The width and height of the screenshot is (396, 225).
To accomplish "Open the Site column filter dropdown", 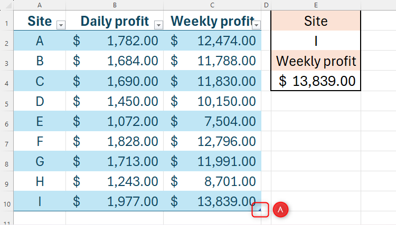I will [x=60, y=25].
